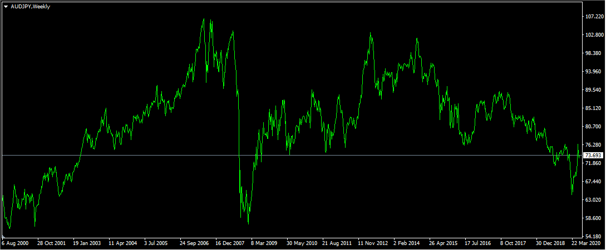Select date label 22 Mar 2020
Screen dimensions: 606x250
tap(586, 244)
